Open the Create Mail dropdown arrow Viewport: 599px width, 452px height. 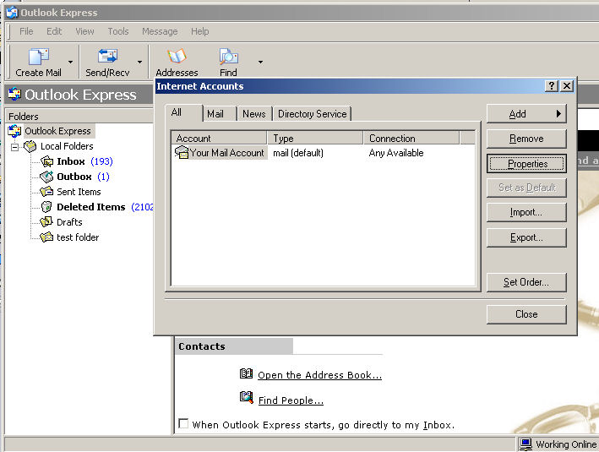click(70, 62)
